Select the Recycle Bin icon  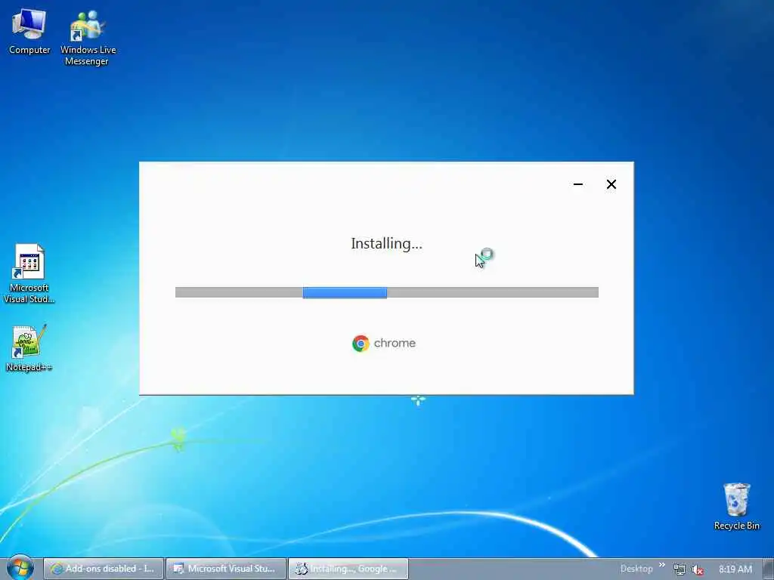point(736,507)
